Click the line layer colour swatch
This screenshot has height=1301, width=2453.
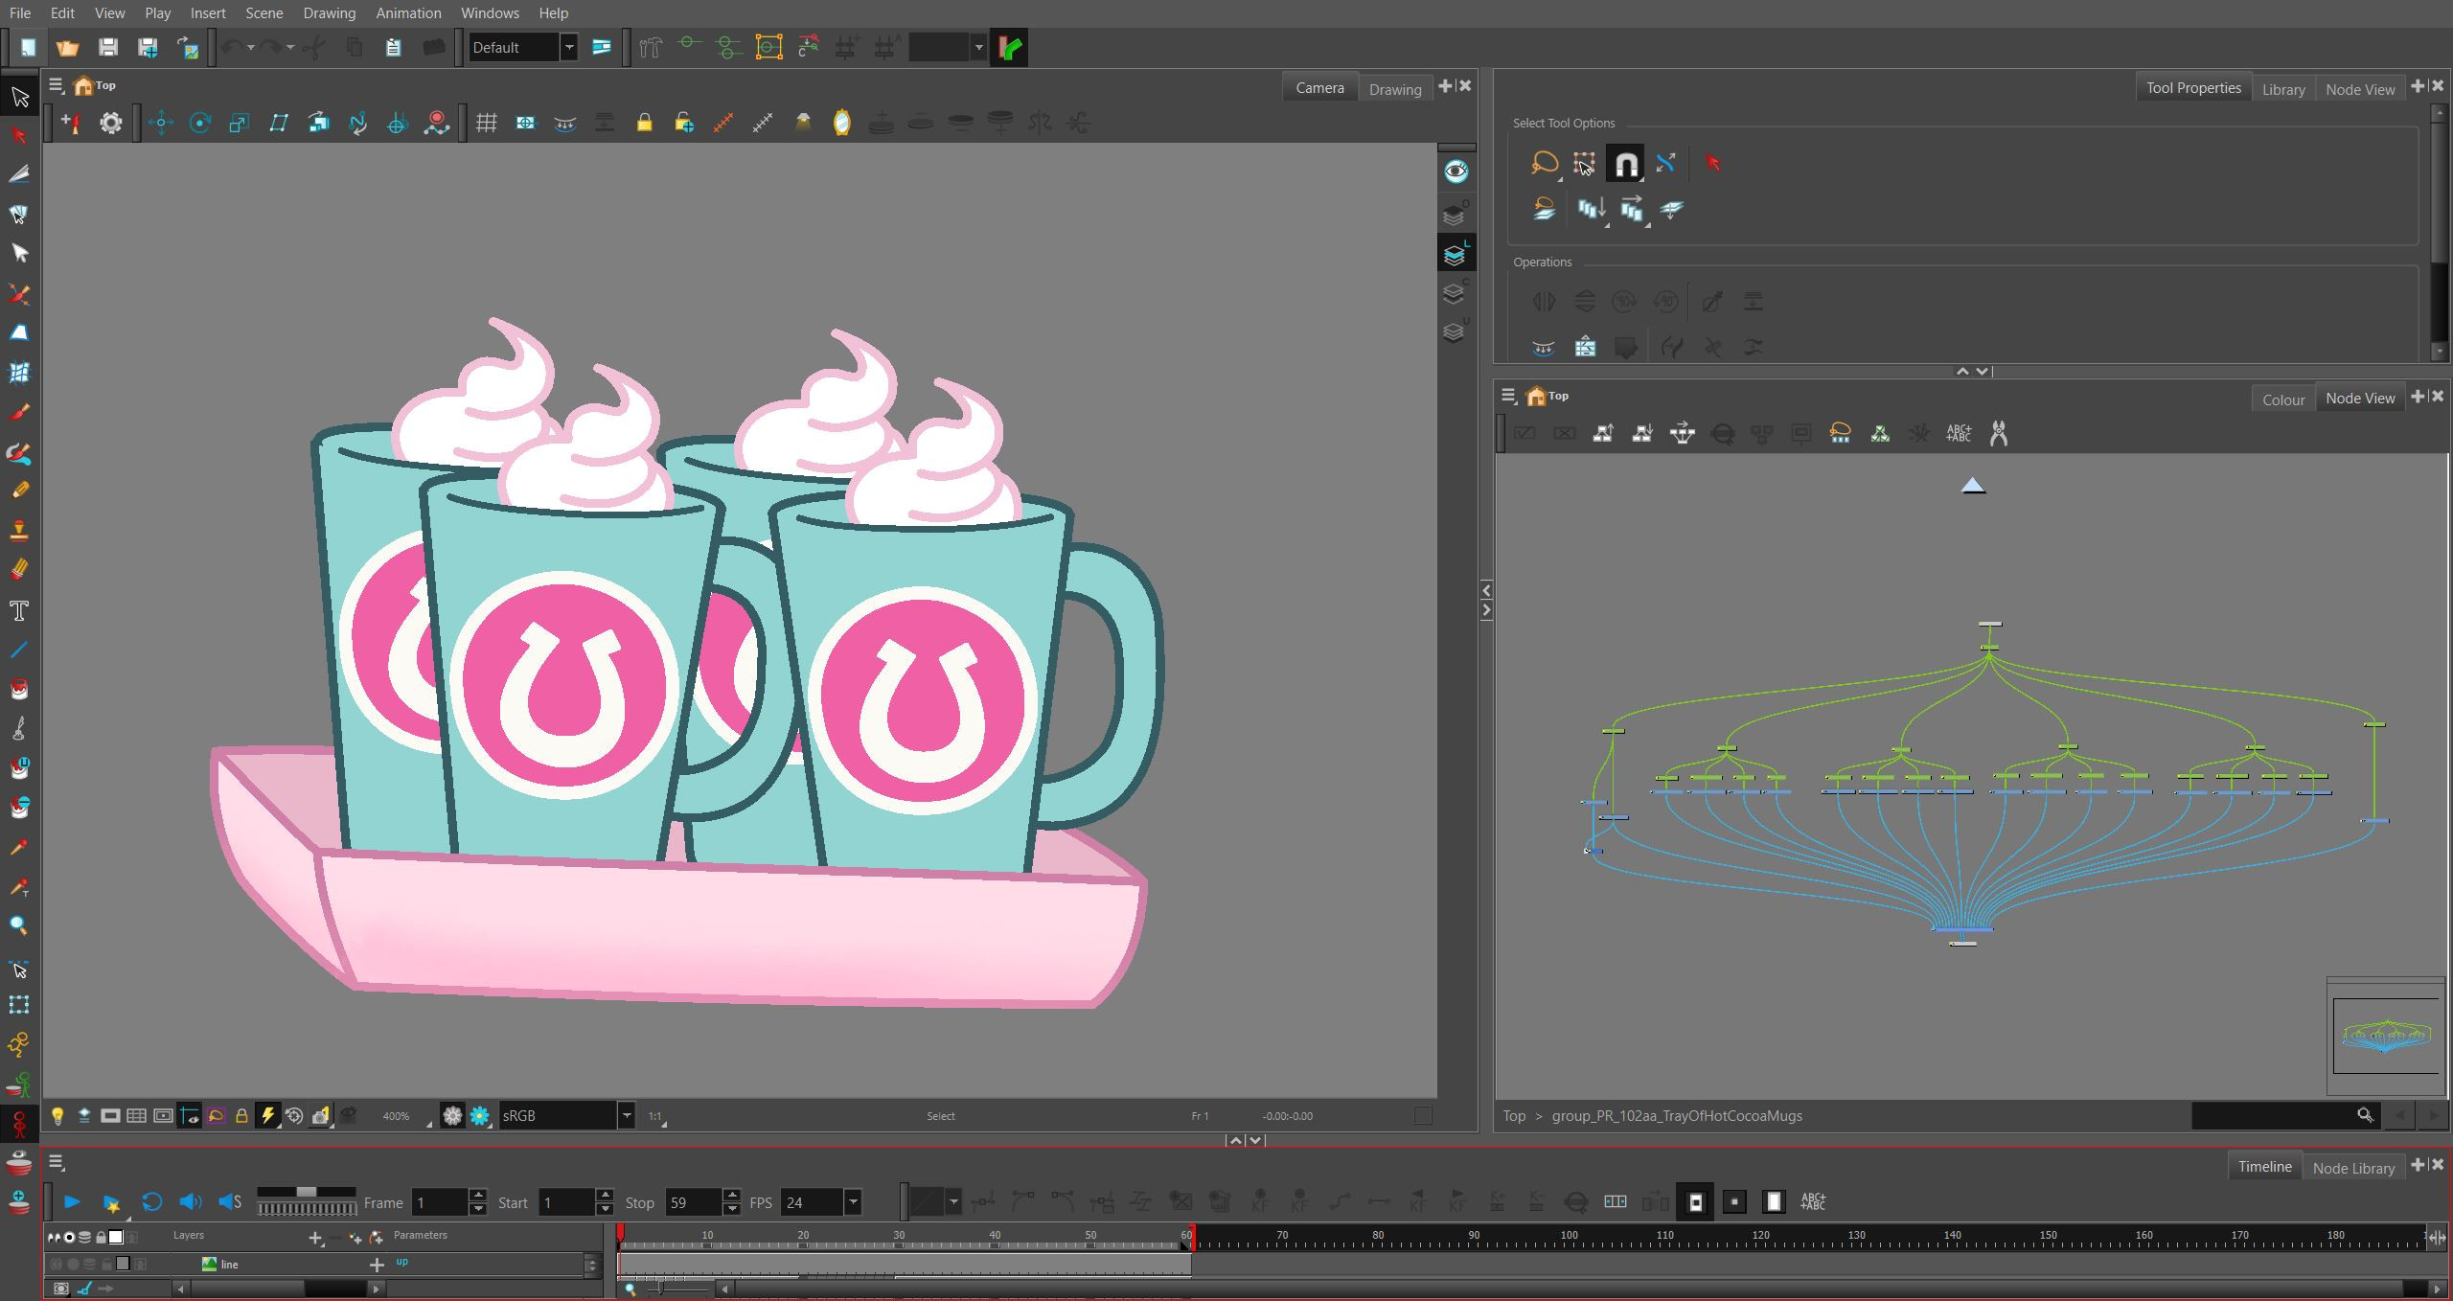click(122, 1264)
